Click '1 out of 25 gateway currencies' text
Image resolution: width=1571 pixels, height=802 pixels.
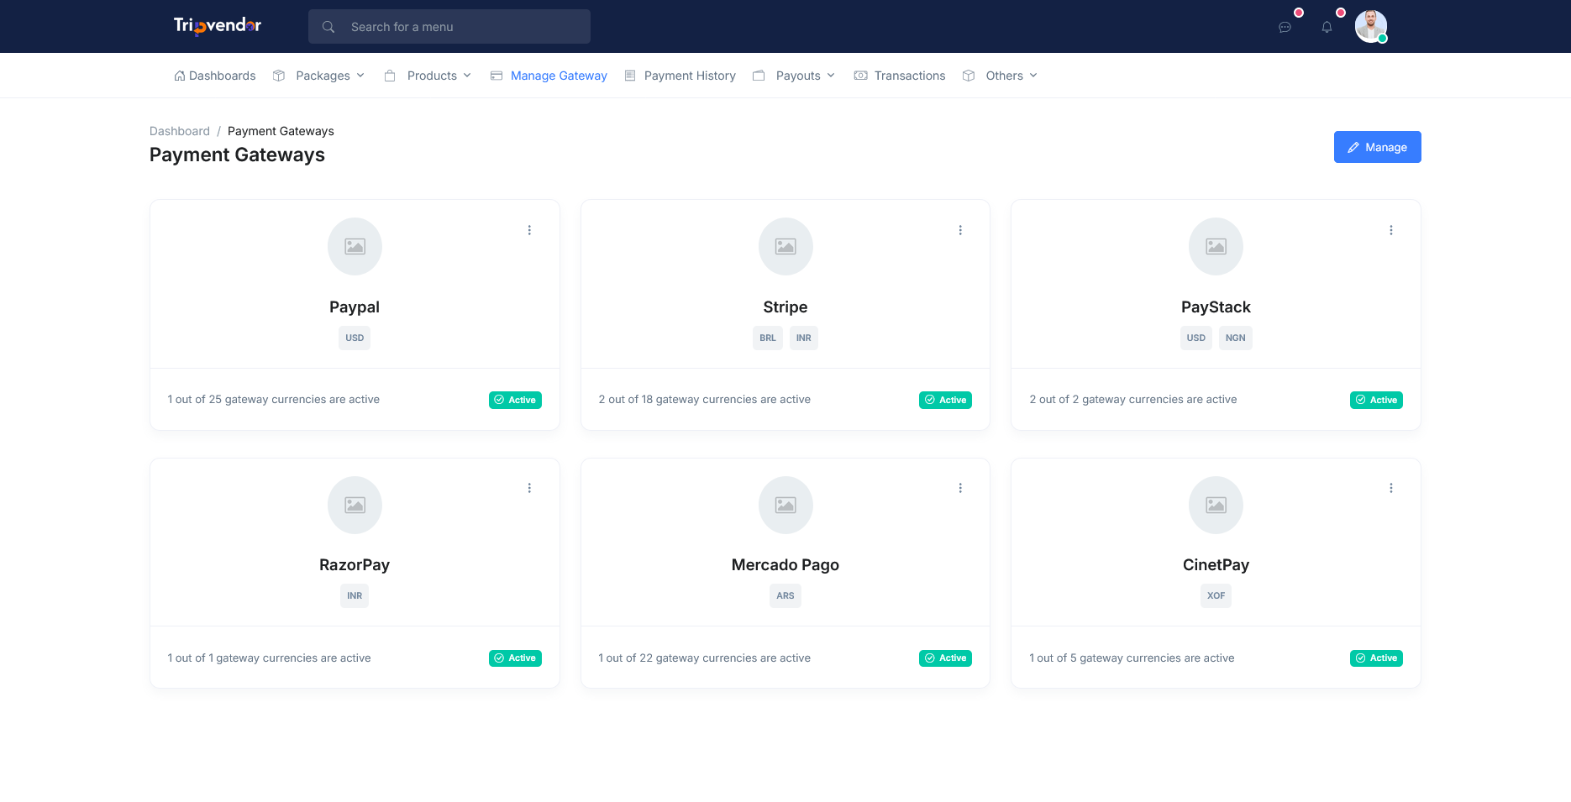[274, 400]
